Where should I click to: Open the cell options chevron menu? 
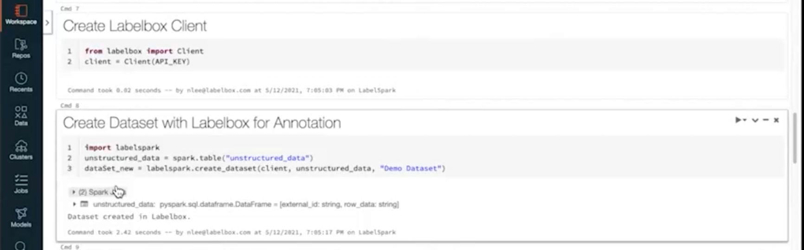coord(755,120)
